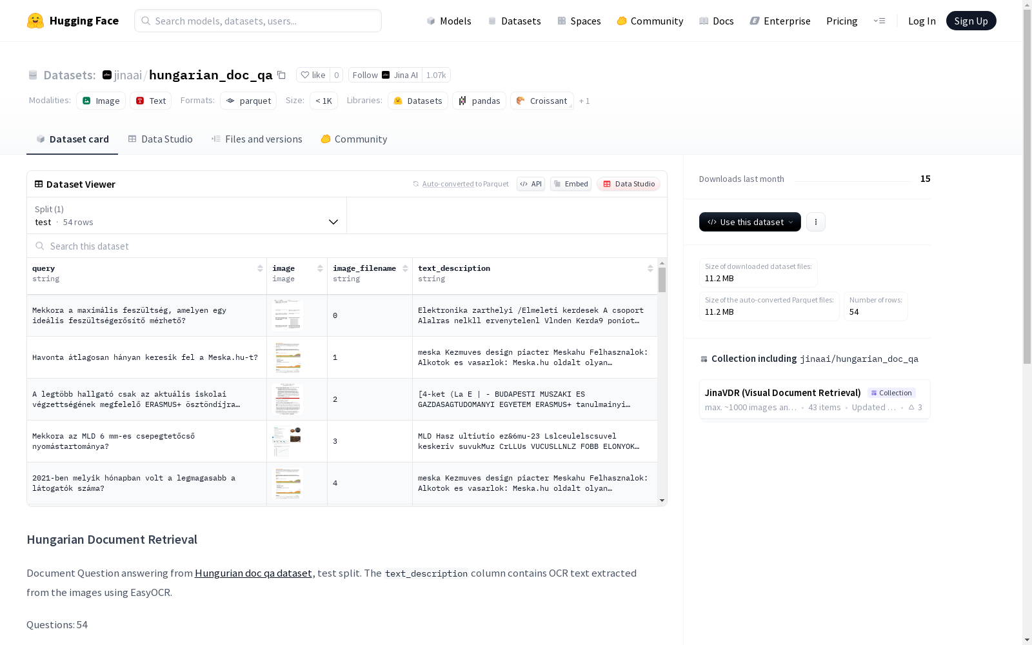Open the Hugging Face logo homepage
1032x645 pixels.
[x=73, y=21]
